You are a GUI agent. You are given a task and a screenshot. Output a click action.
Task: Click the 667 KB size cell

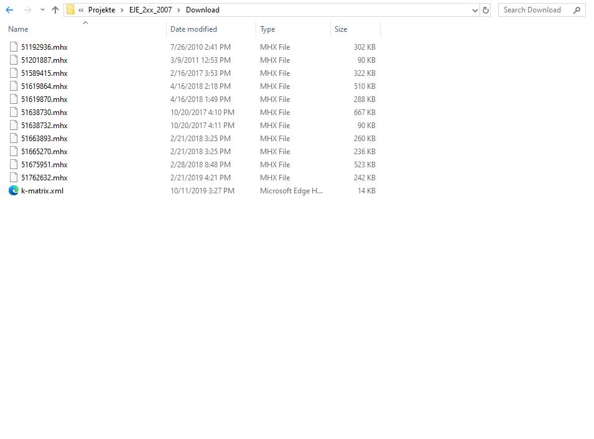coord(364,112)
